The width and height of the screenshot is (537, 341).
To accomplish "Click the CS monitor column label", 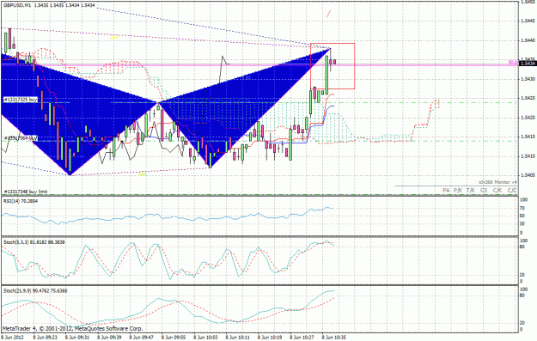I will tap(484, 191).
